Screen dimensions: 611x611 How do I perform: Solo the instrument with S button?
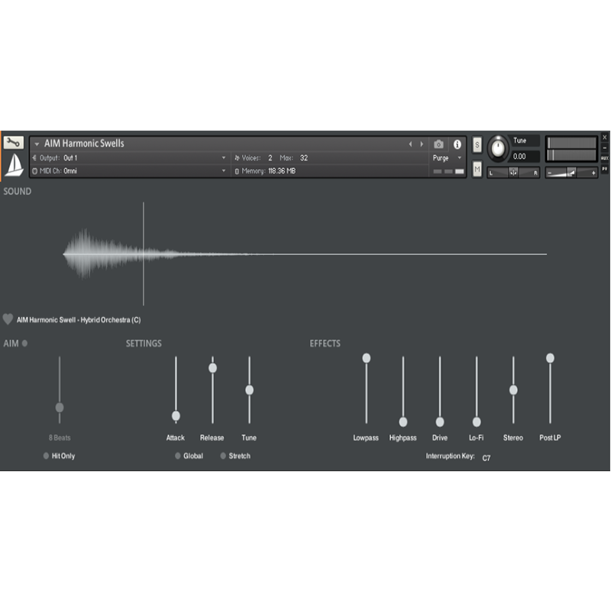(x=477, y=145)
